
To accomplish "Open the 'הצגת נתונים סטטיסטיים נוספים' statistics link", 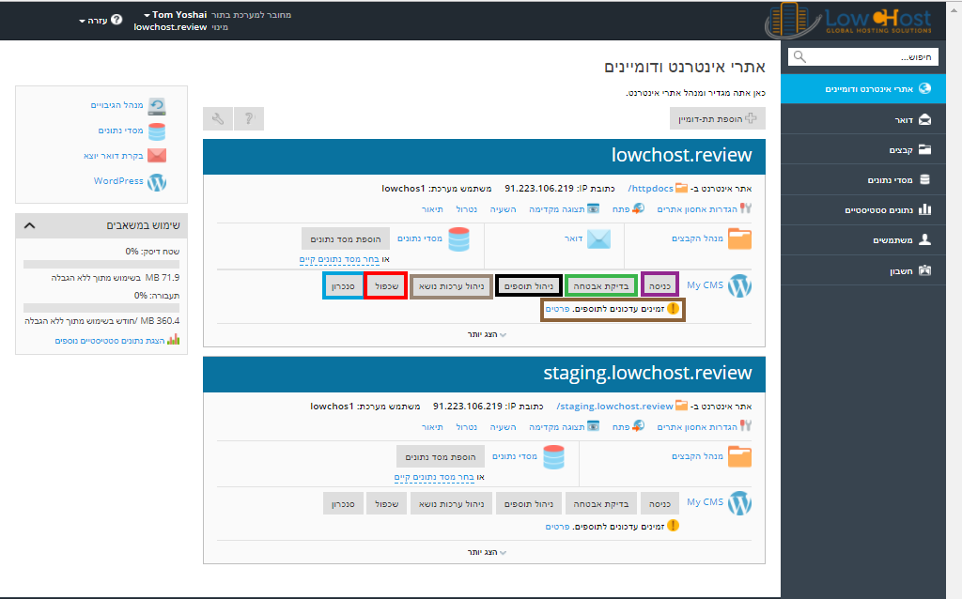I will coord(111,340).
